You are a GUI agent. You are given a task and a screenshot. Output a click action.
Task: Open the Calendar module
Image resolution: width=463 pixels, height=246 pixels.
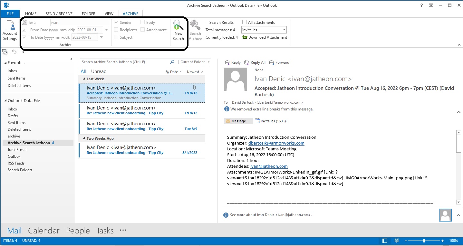click(x=44, y=231)
